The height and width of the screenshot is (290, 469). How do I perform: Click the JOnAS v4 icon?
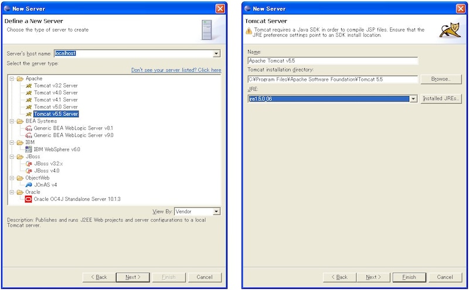[x=29, y=185]
